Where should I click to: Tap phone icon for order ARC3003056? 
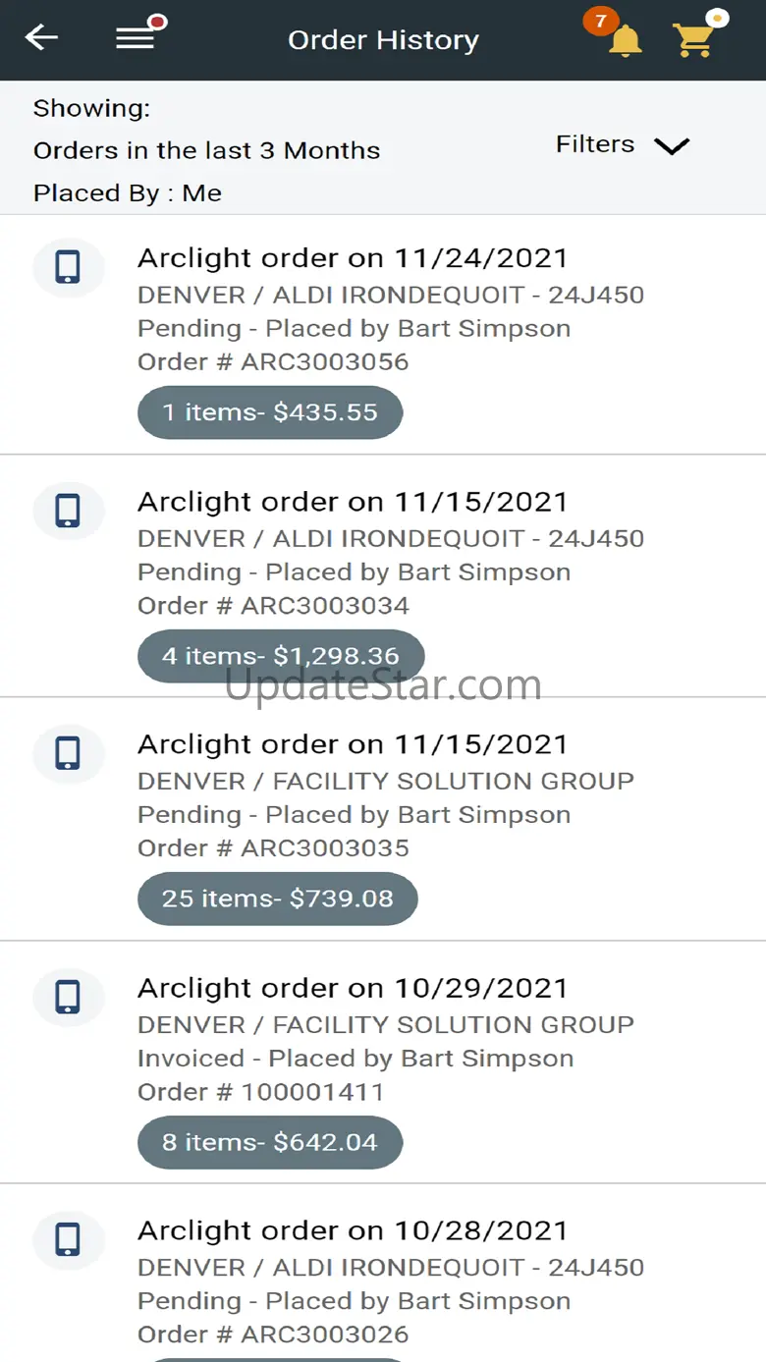tap(68, 267)
